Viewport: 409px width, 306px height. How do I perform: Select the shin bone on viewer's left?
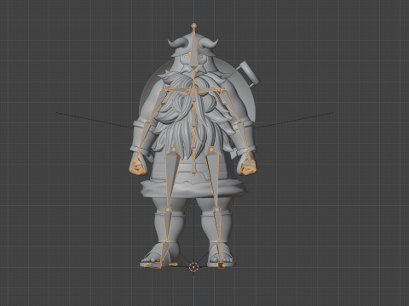coord(168,225)
